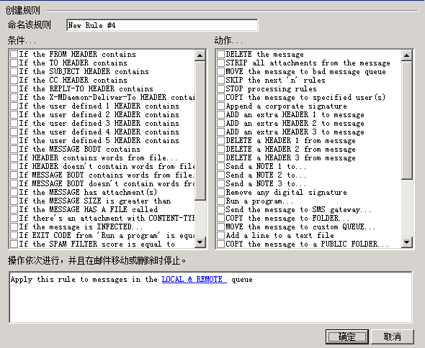This screenshot has width=425, height=348.
Task: Click the conditions list scroll-up arrow
Action: 200,55
